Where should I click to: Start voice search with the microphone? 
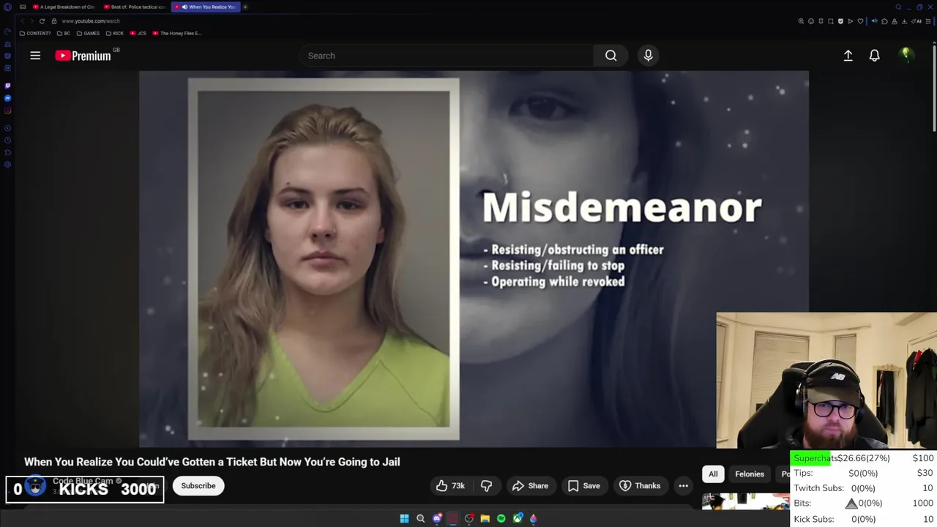point(648,56)
